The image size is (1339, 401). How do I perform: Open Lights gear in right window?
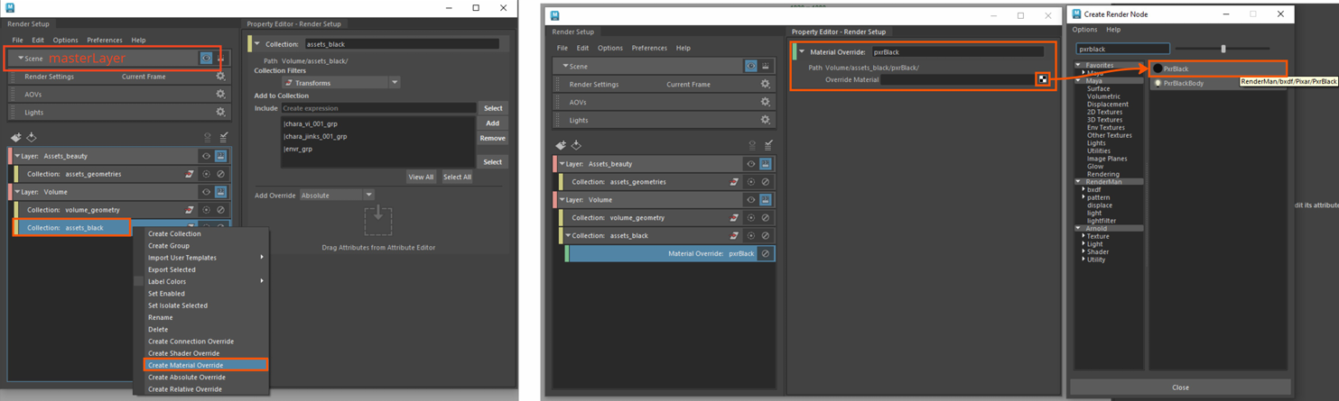(765, 120)
